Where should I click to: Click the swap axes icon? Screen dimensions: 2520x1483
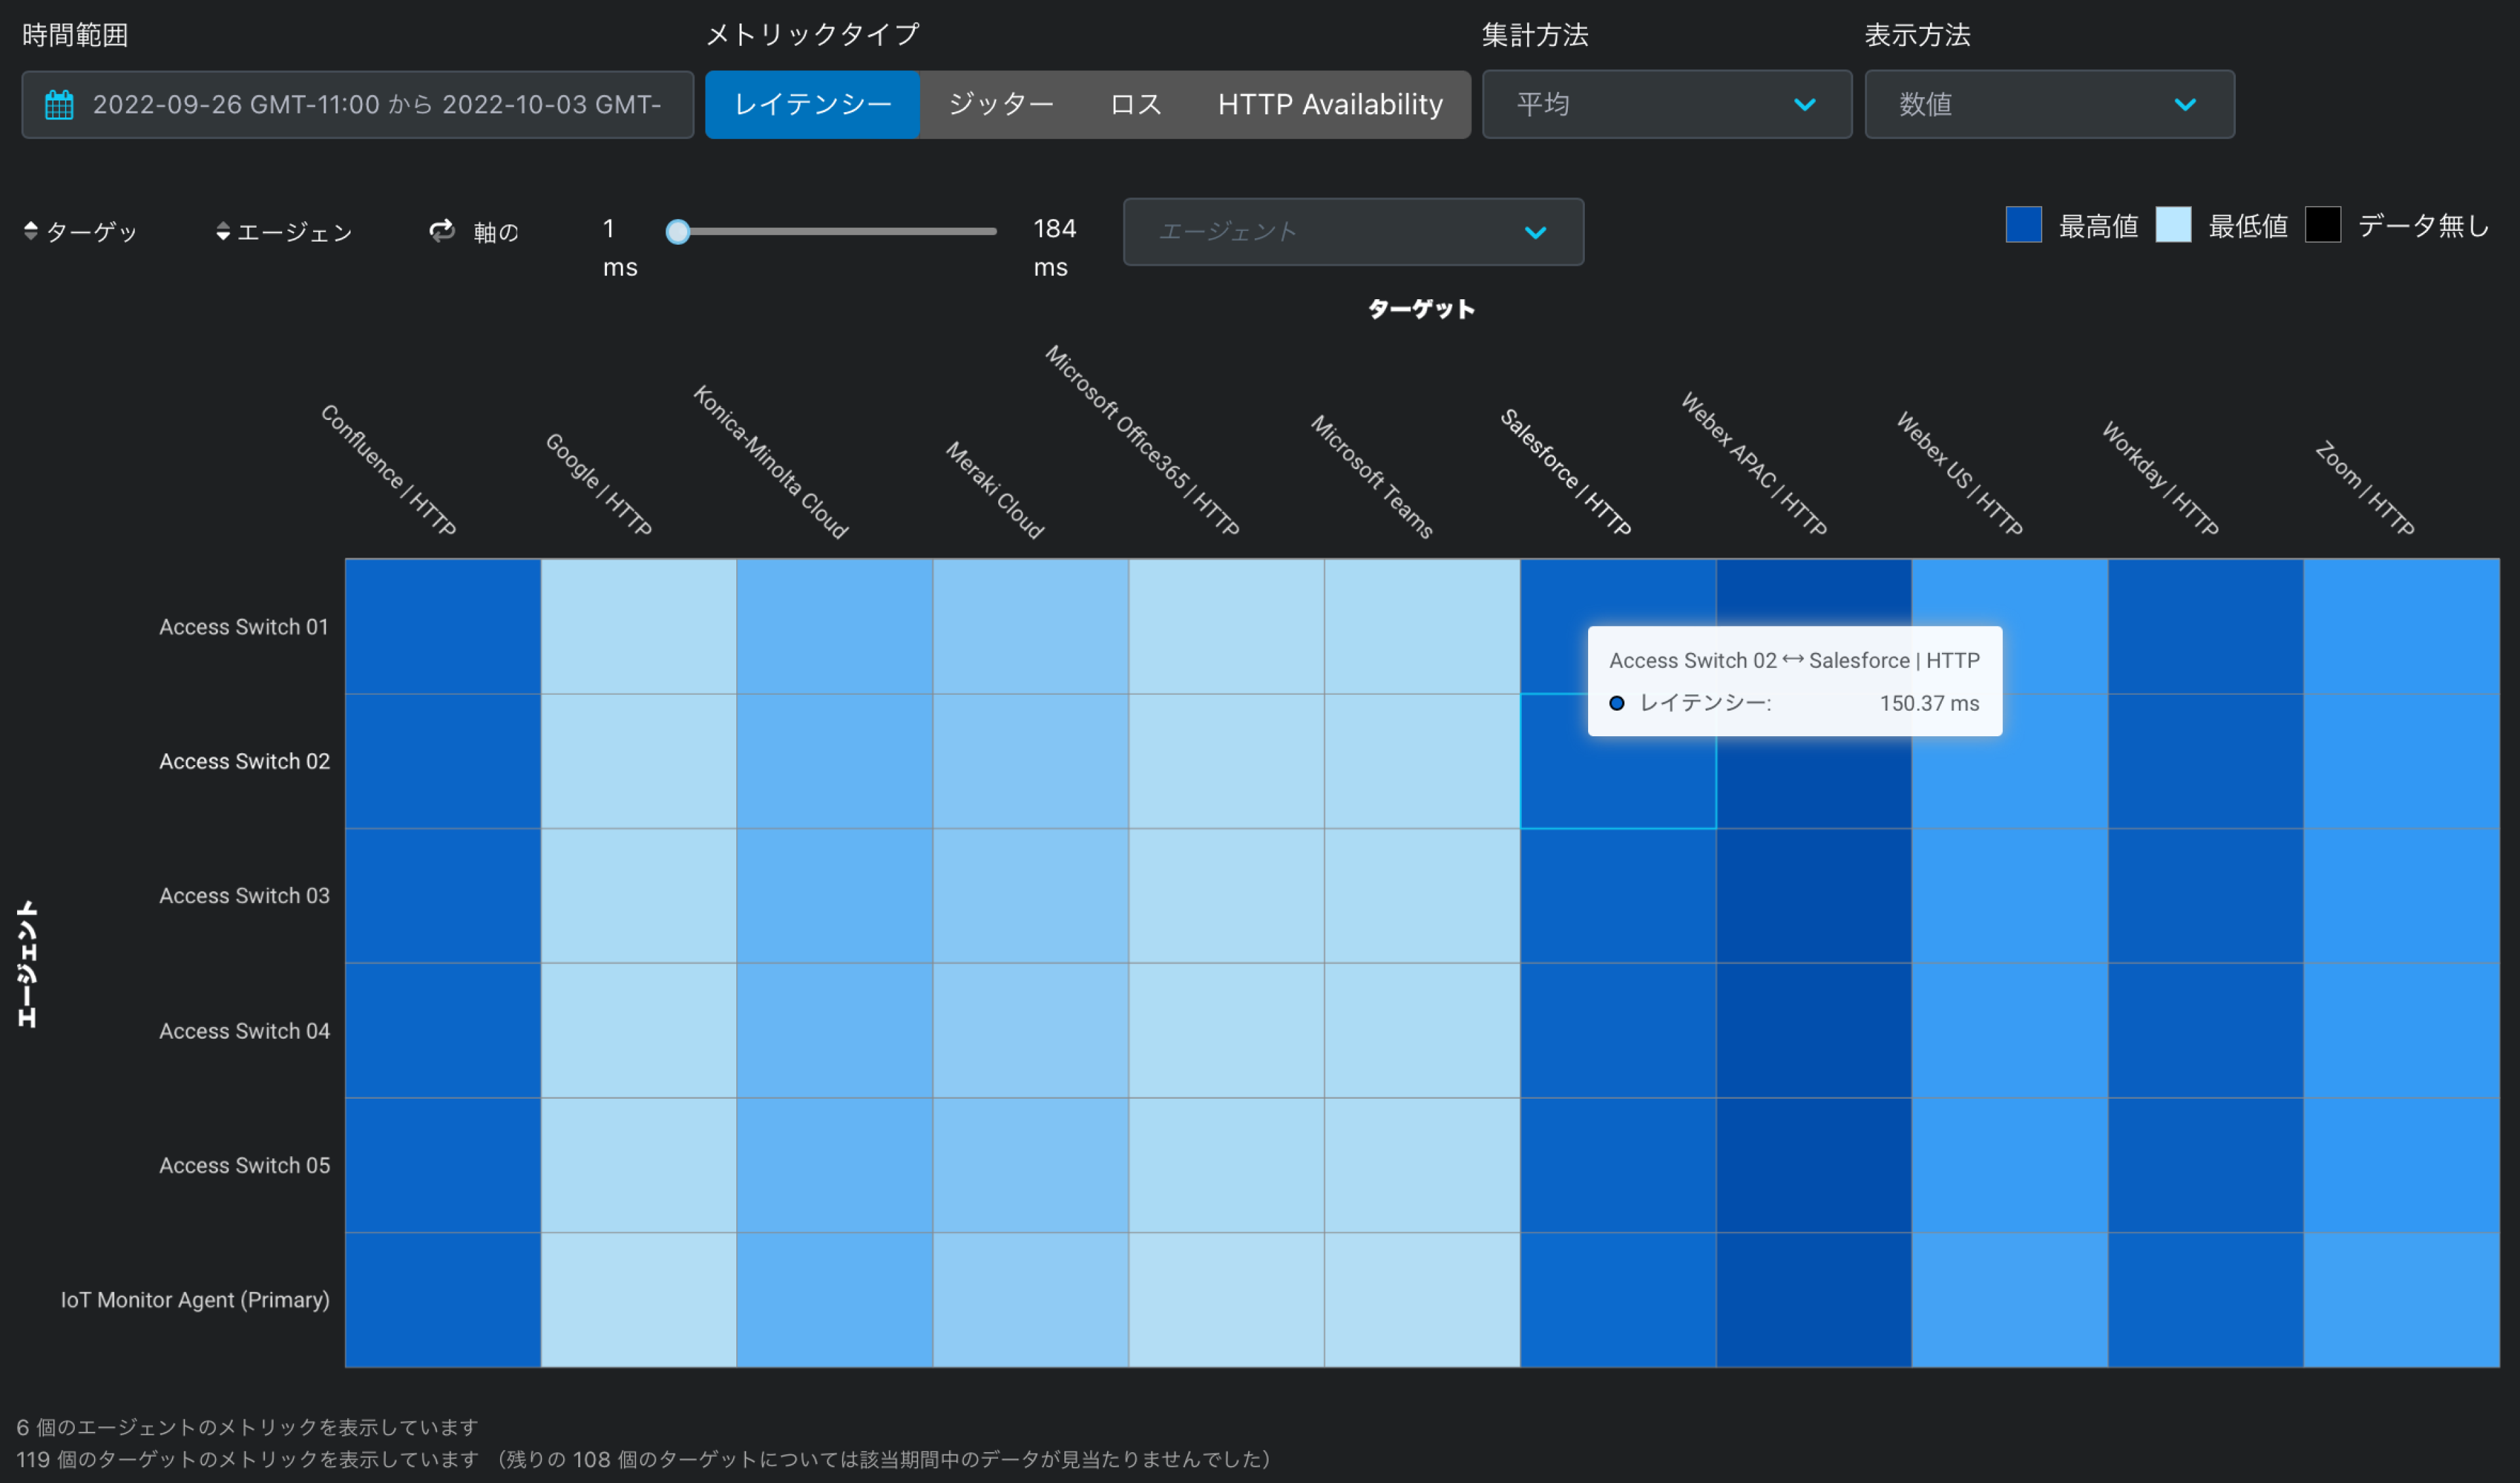point(442,231)
